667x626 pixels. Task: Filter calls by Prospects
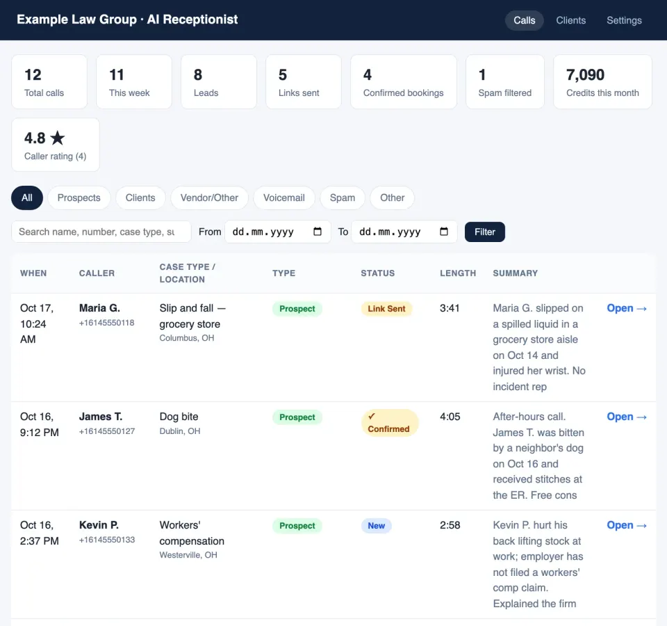pos(79,198)
